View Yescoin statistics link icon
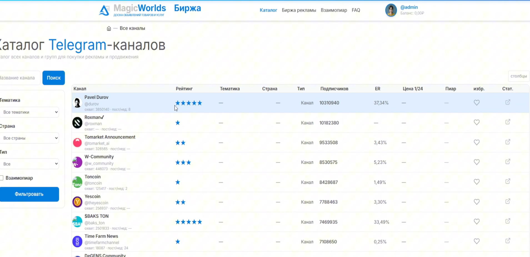The image size is (530, 257). (508, 201)
